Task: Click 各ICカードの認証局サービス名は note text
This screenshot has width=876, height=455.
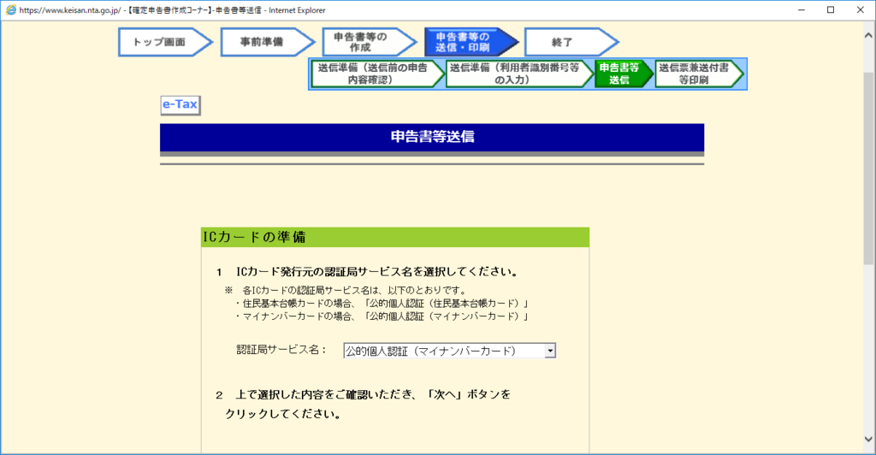Action: click(x=346, y=290)
